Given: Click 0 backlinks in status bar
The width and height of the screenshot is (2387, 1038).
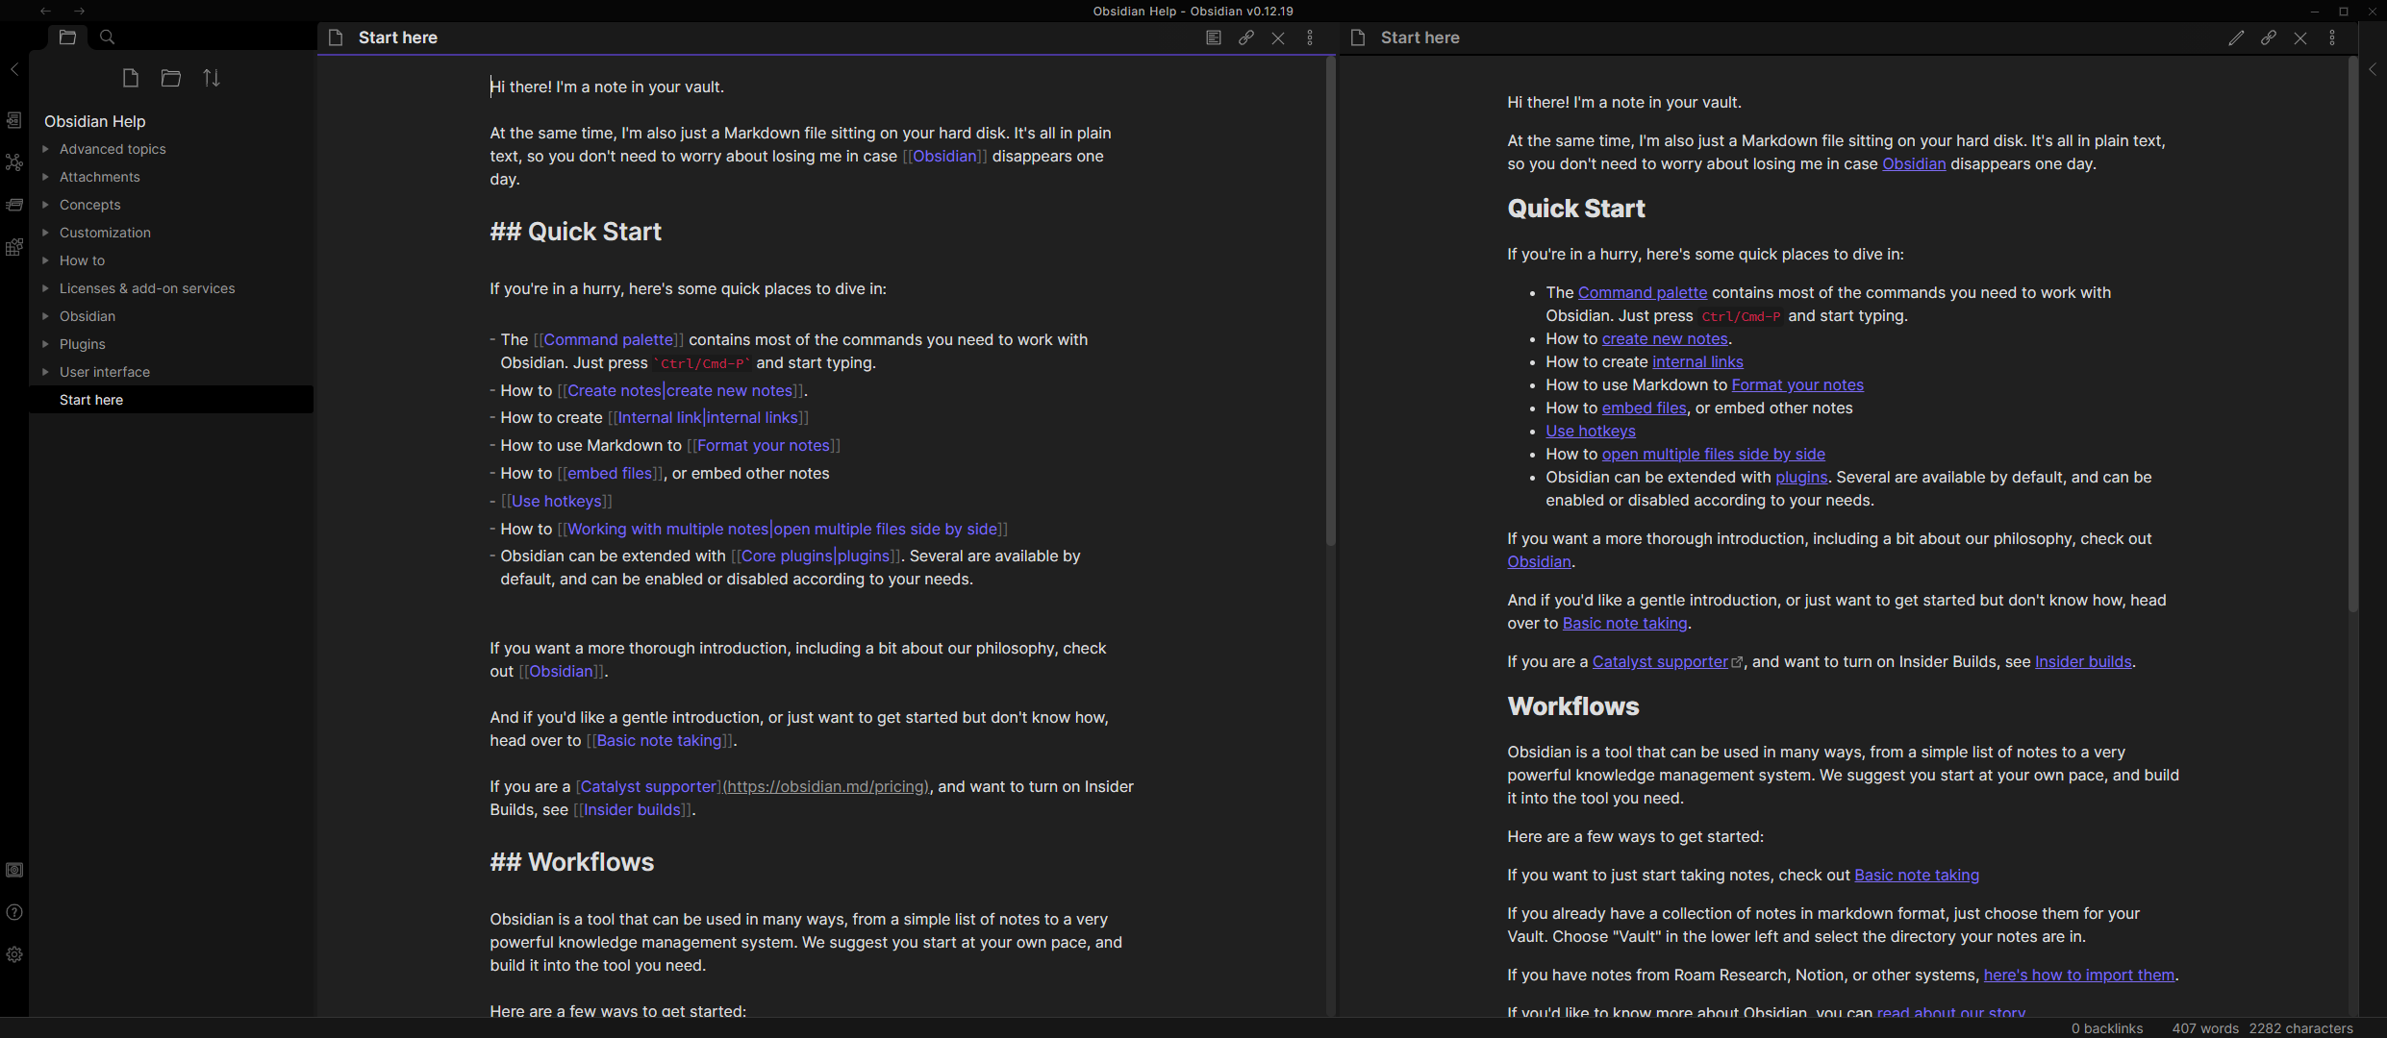Looking at the screenshot, I should point(2107,1028).
